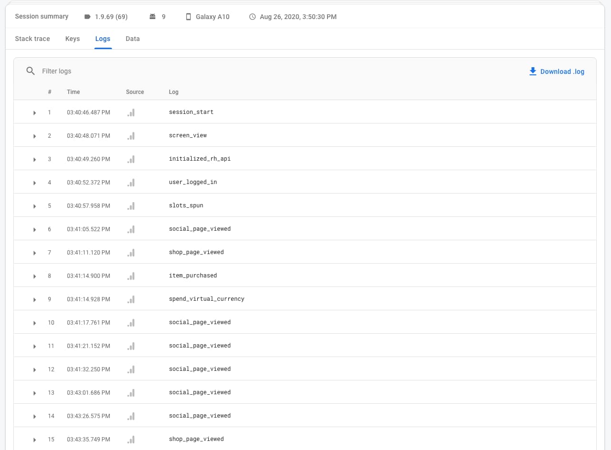The image size is (611, 450).
Task: Expand log row 8 item_purchased
Action: (34, 276)
